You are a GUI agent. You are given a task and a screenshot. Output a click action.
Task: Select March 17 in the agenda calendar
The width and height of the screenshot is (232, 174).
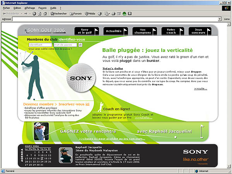42,159
